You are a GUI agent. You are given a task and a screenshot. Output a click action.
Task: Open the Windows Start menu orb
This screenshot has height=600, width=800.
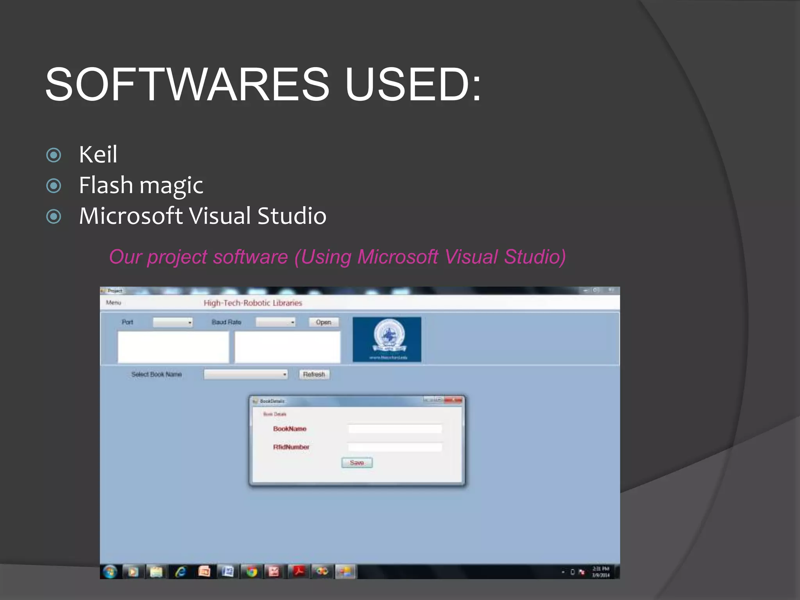pyautogui.click(x=110, y=572)
